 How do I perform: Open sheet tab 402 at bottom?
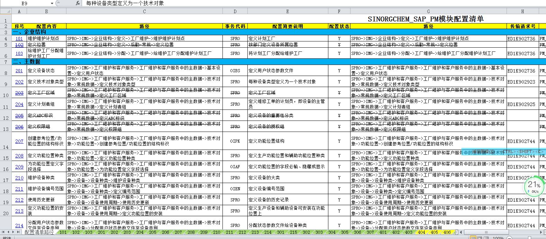tap(396, 232)
